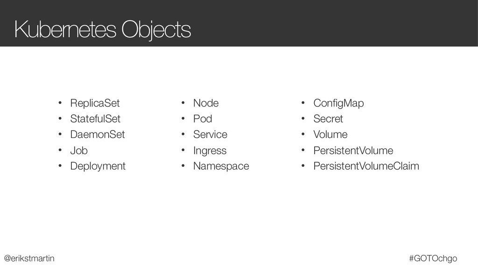
Task: Select the Volume list item
Action: pos(330,135)
